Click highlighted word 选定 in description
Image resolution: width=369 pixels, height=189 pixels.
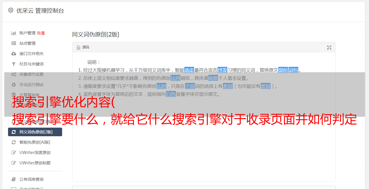coord(189,70)
